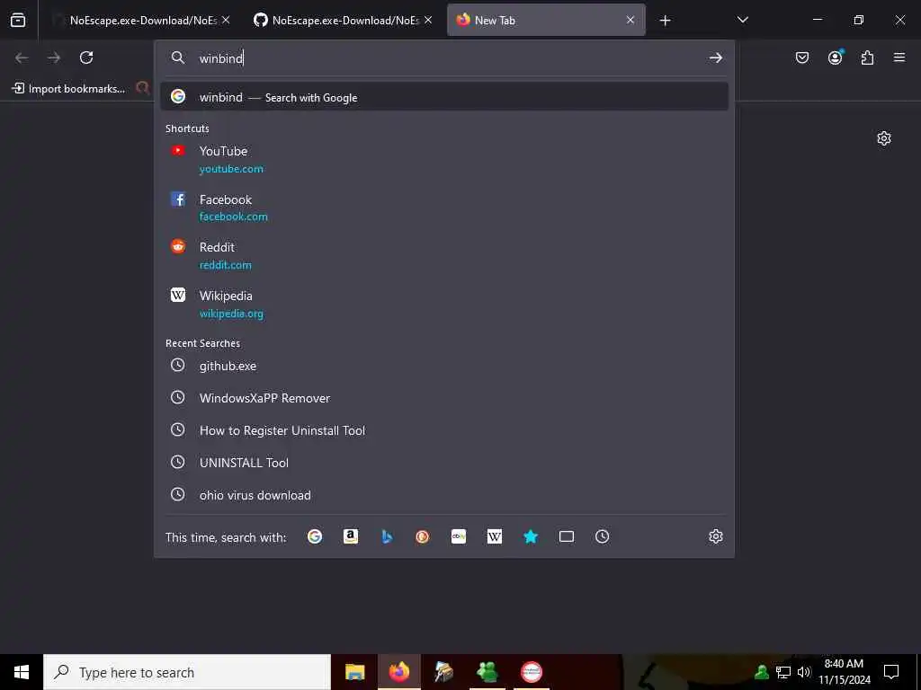Open search settings gear in dropdown
This screenshot has height=690, width=921.
(x=715, y=537)
